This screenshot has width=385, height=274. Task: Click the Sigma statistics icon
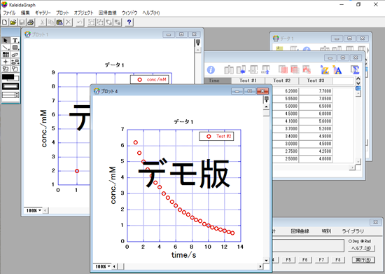pyautogui.click(x=355, y=70)
